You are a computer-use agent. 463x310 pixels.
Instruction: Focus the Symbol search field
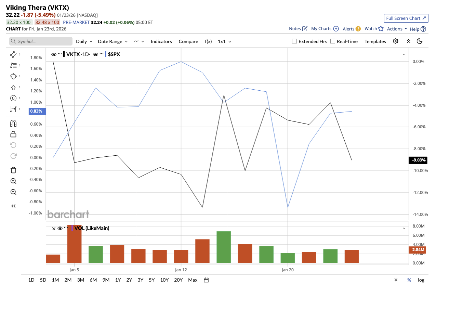click(x=41, y=41)
